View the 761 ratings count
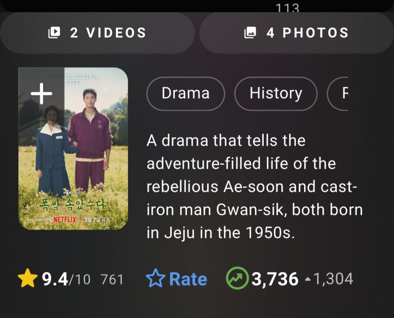 (112, 280)
